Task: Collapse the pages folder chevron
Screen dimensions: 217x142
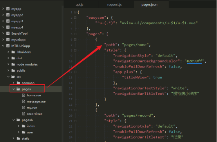Action: pos(14,89)
